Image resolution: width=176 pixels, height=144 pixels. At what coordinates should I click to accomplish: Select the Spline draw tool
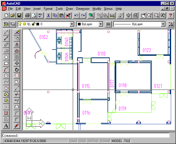tap(6, 82)
